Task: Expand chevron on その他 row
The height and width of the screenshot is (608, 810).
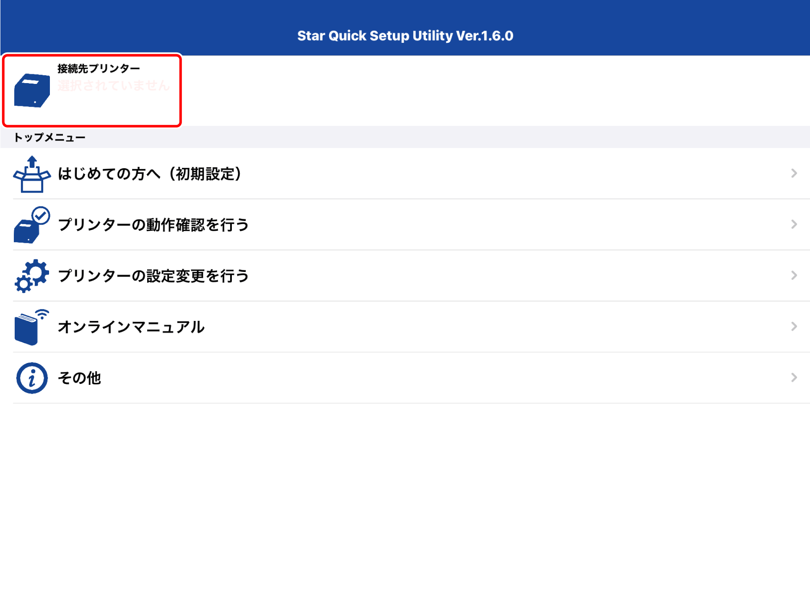Action: 794,378
